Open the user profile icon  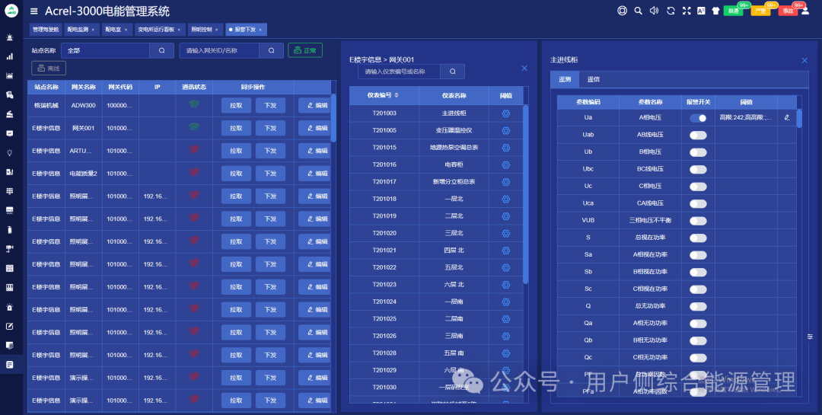point(805,11)
